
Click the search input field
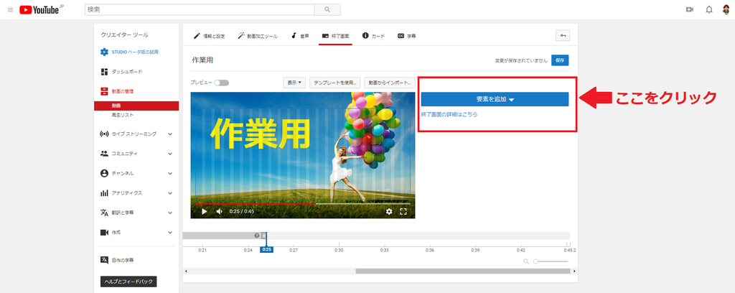[x=200, y=9]
